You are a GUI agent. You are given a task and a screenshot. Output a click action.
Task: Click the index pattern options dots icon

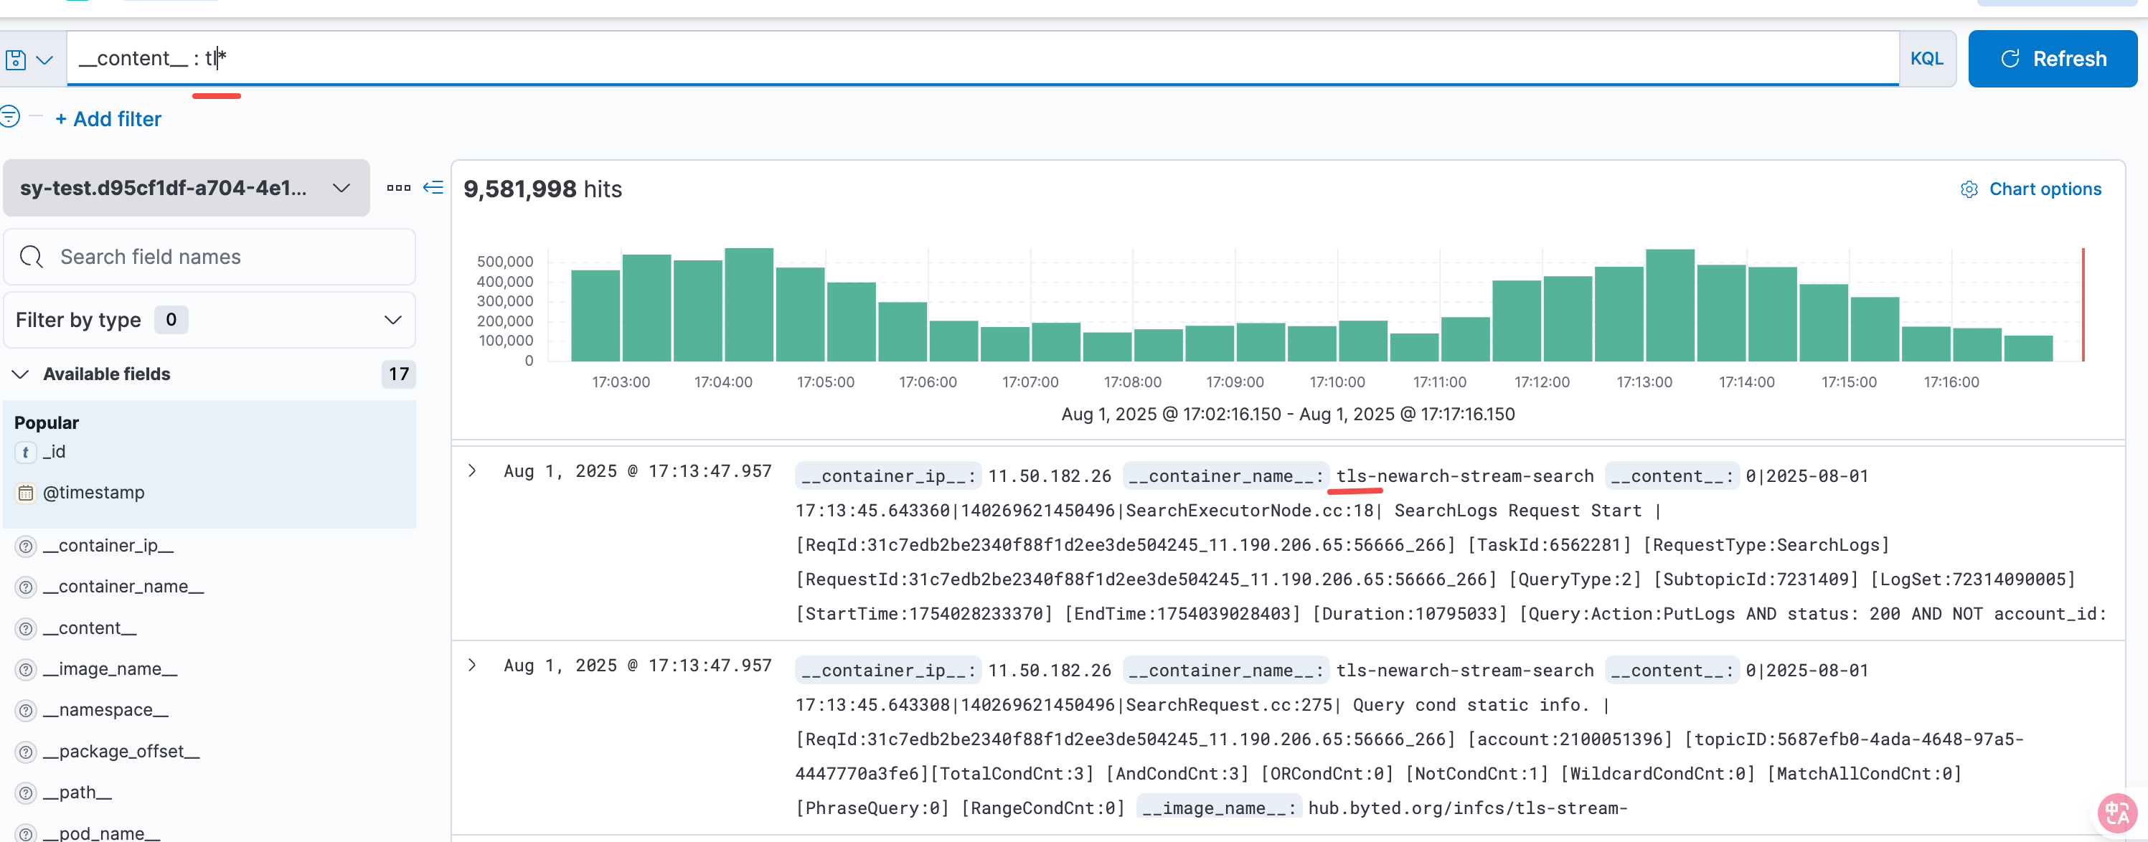399,188
